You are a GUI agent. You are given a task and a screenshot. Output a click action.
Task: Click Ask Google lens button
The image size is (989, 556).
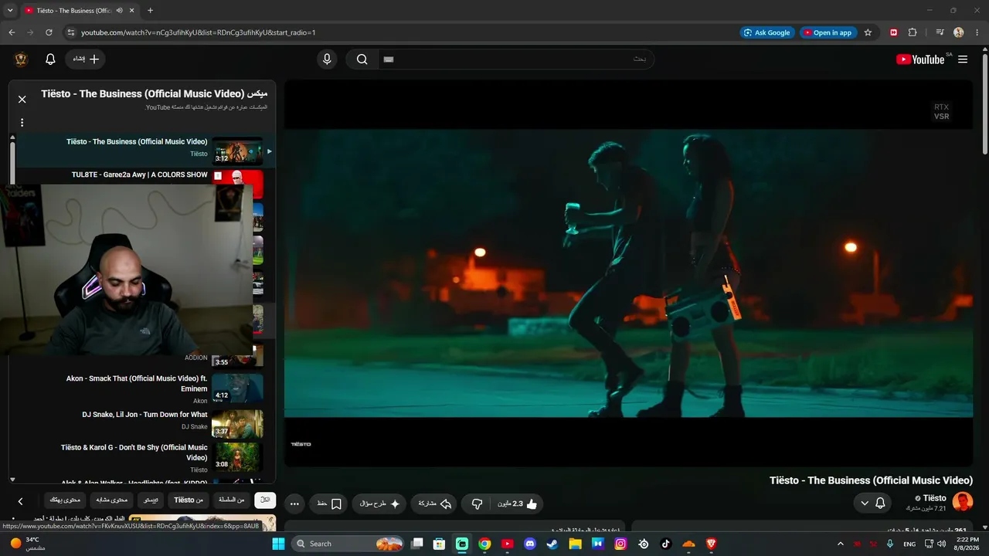coord(767,32)
